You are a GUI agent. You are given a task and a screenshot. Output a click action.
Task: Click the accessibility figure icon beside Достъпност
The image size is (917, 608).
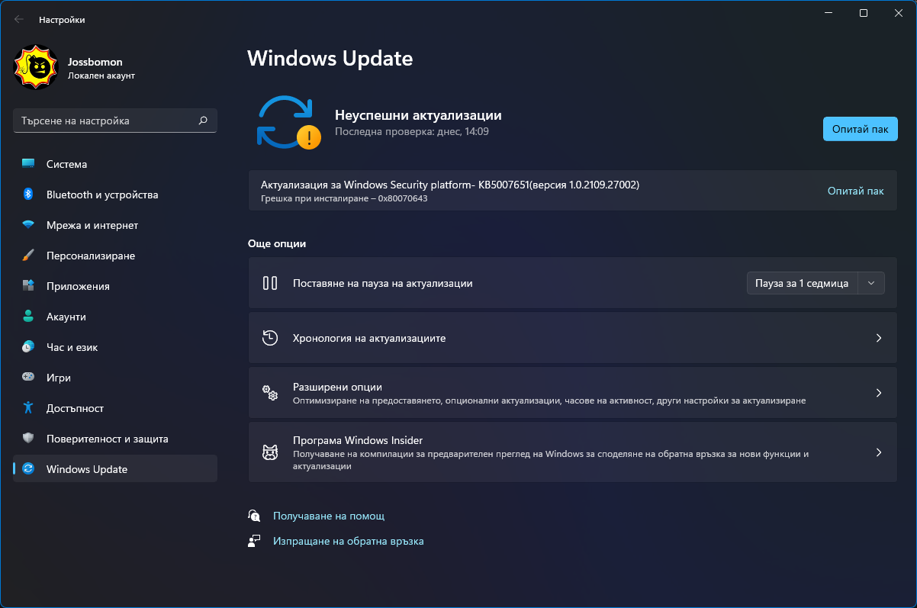coord(28,408)
